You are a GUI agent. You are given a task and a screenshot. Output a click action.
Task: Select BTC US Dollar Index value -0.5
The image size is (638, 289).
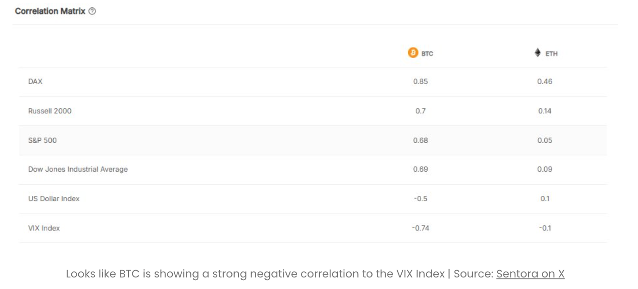point(420,199)
